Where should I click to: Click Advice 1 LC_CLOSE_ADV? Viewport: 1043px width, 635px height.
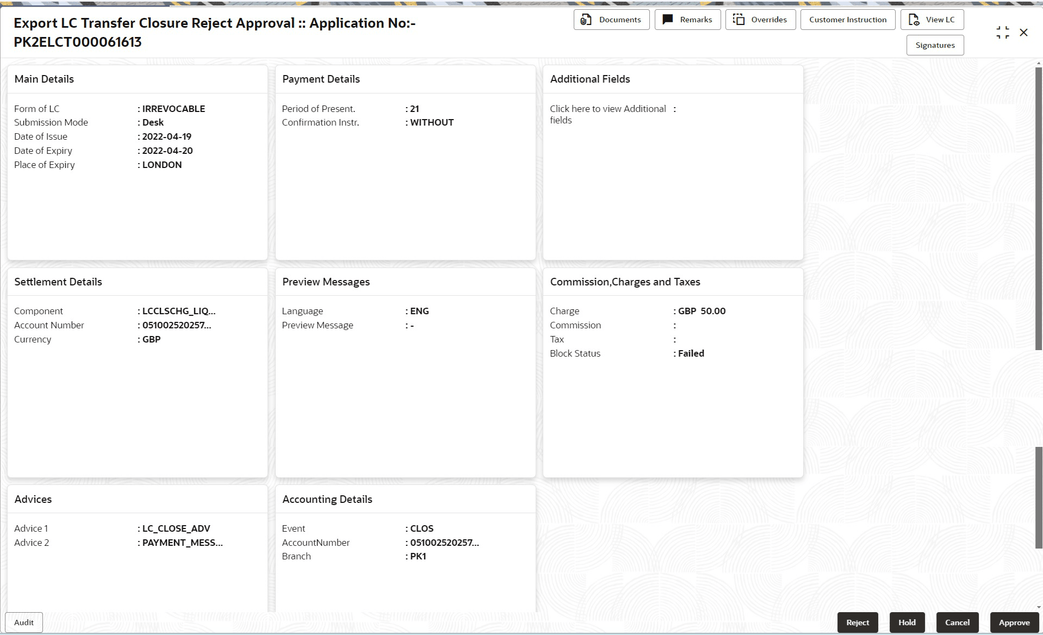tap(176, 528)
